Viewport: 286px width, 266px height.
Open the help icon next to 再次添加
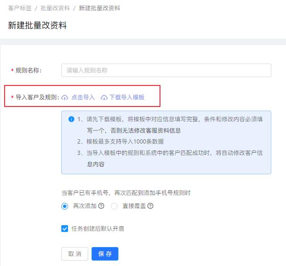click(x=101, y=206)
